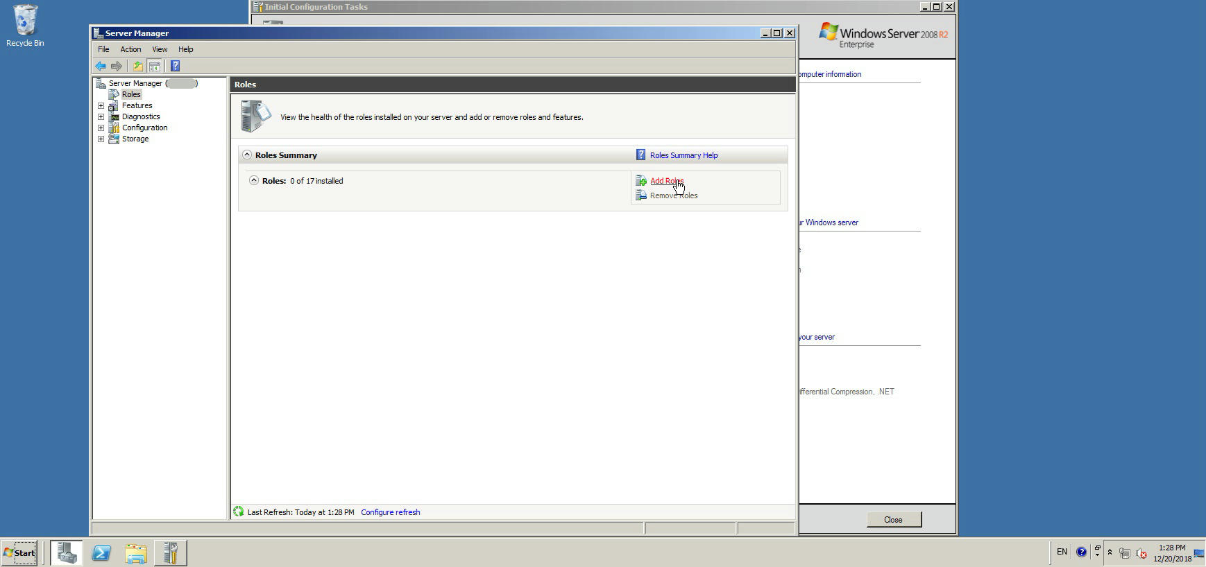Click the network status tray icon
This screenshot has width=1206, height=567.
(1125, 553)
